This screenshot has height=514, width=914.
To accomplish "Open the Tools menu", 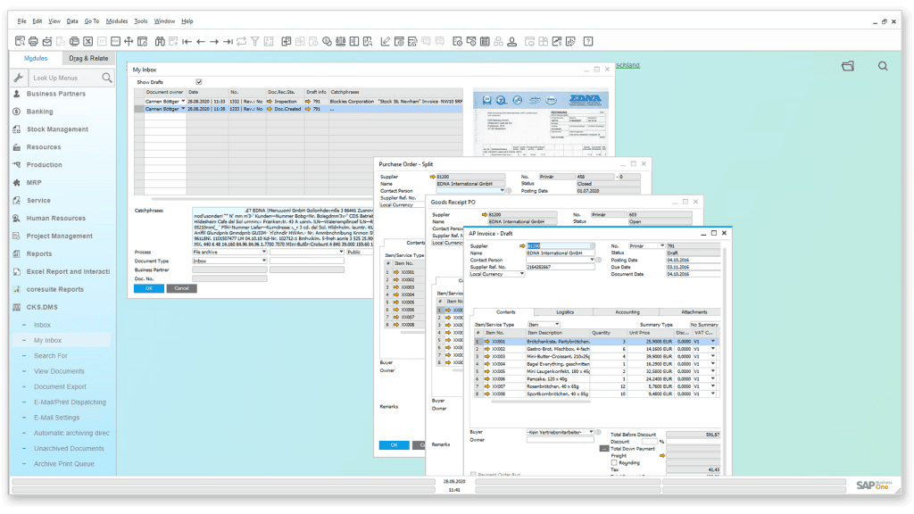I will point(140,21).
